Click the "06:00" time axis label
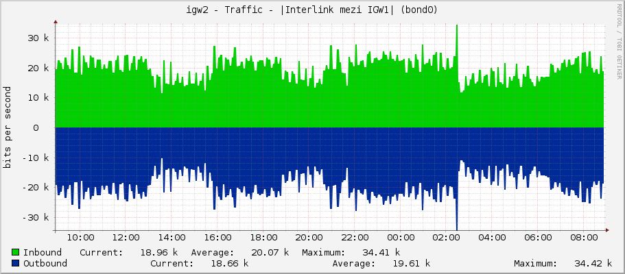Screen dimensions: 625x274 click(538, 238)
